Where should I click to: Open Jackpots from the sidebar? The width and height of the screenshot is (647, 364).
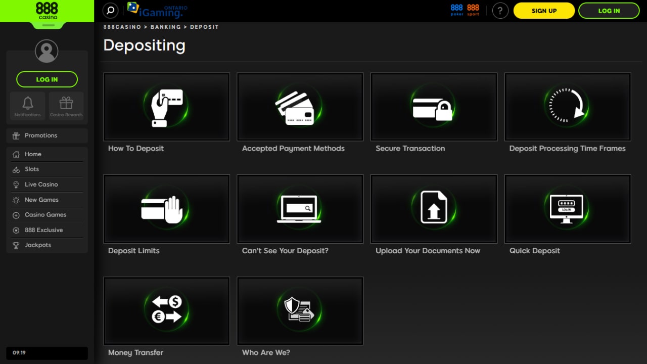pos(38,245)
